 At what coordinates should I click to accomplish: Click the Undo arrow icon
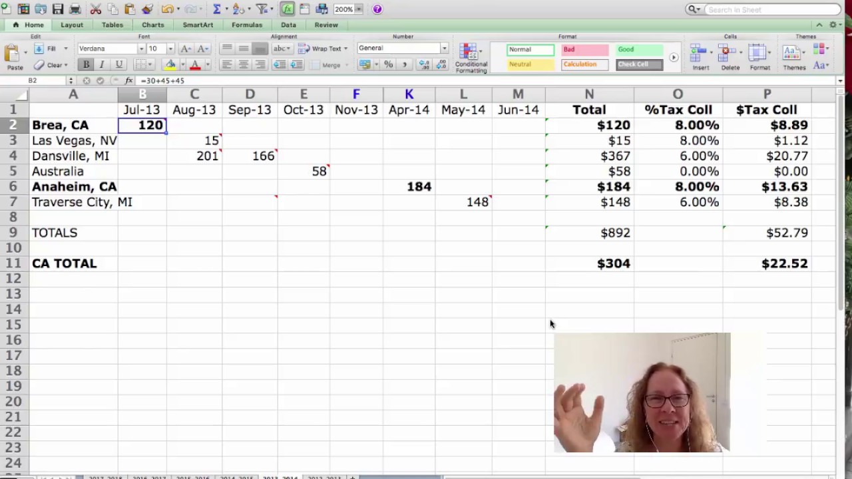(x=166, y=9)
